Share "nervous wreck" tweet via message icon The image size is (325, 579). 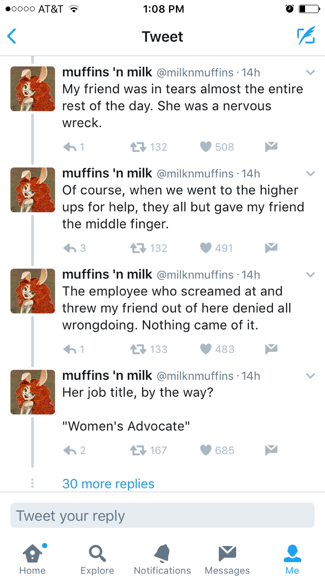(x=271, y=147)
